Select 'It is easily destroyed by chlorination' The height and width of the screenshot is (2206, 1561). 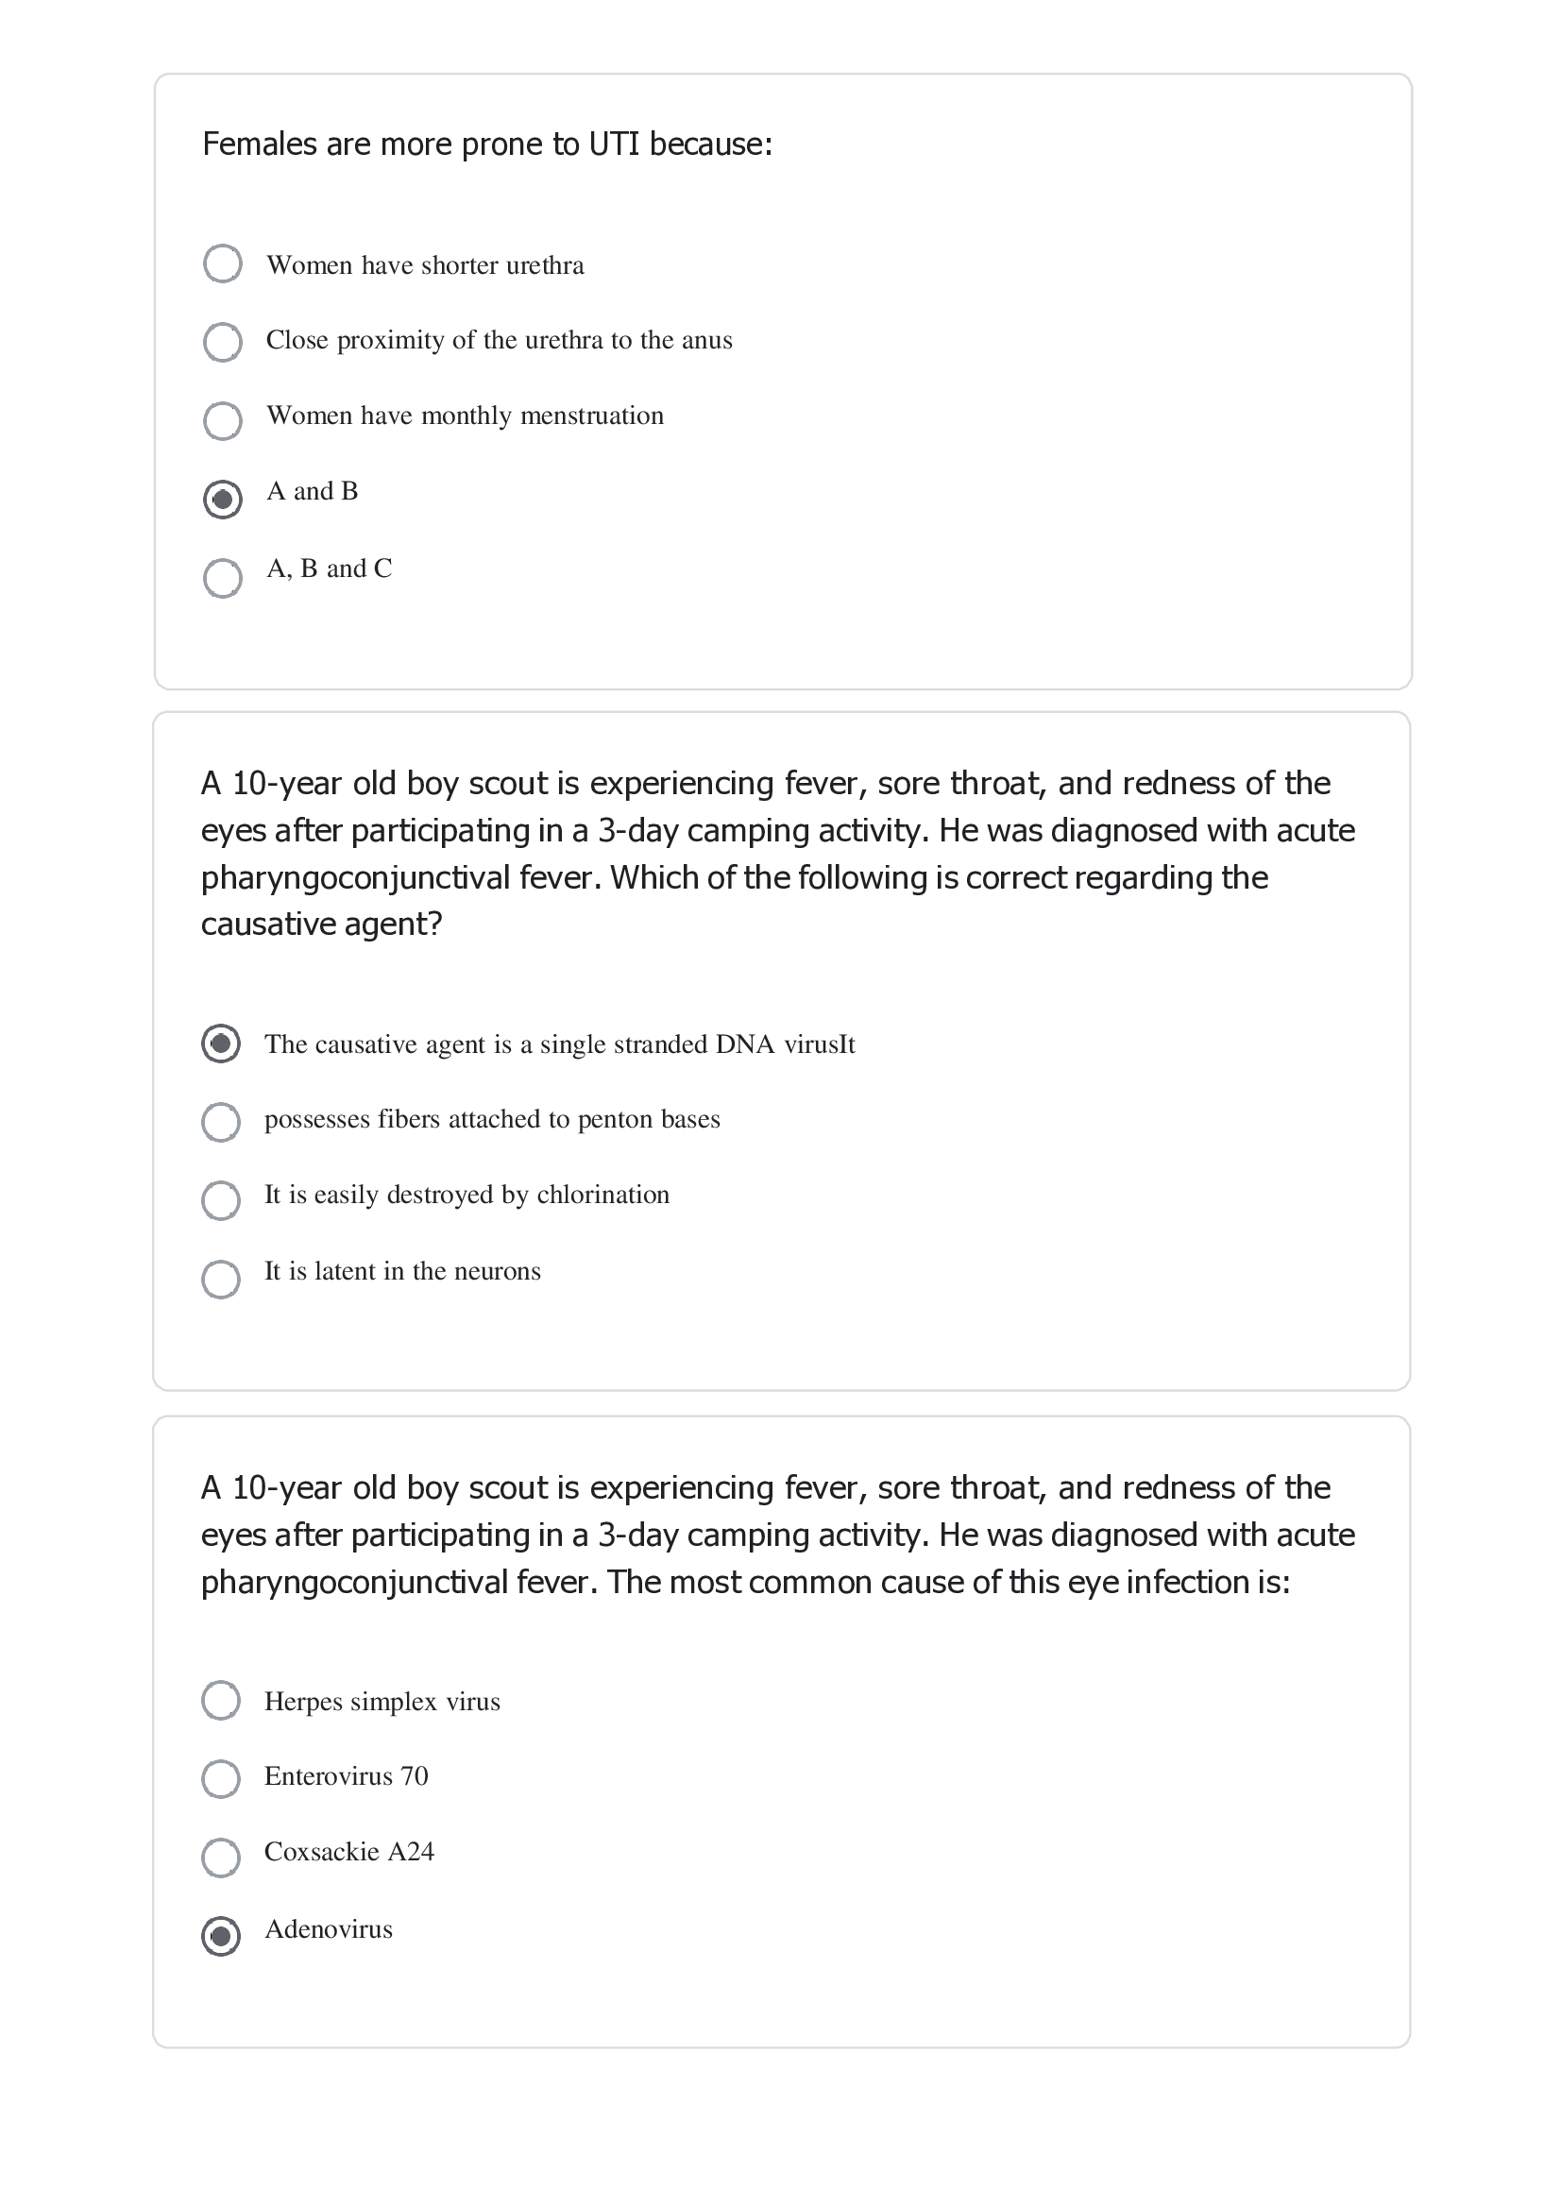point(223,1198)
